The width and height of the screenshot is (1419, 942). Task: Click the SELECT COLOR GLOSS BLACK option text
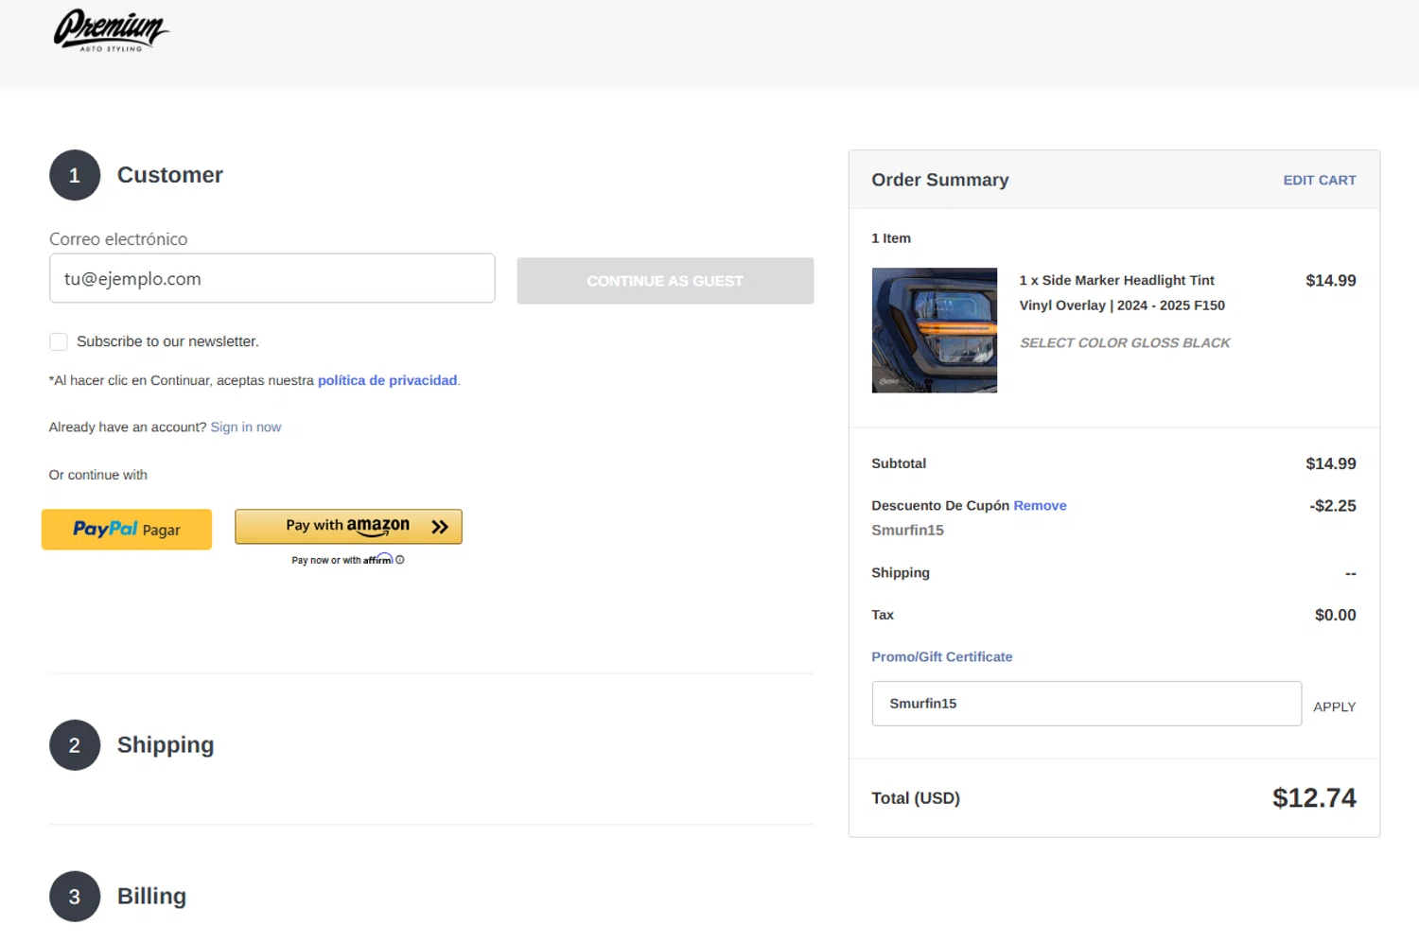tap(1125, 343)
